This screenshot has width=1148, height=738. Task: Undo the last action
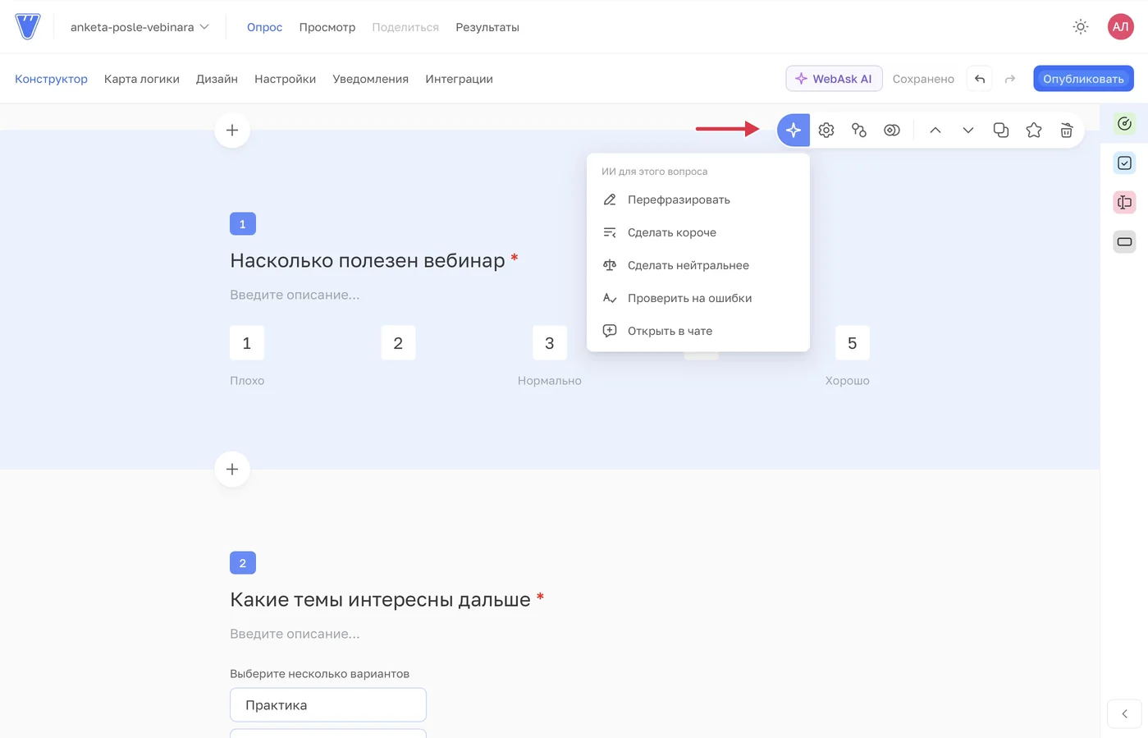point(980,79)
